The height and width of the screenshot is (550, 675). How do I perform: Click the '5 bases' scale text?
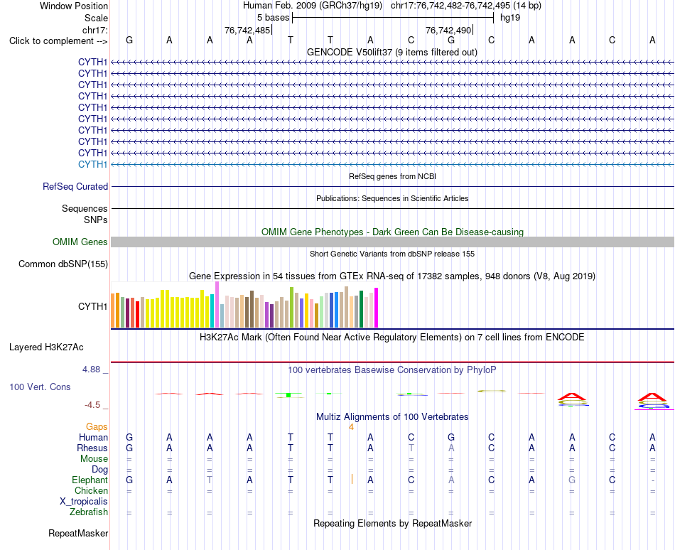click(x=274, y=18)
